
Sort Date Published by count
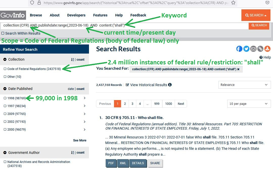click(80, 89)
